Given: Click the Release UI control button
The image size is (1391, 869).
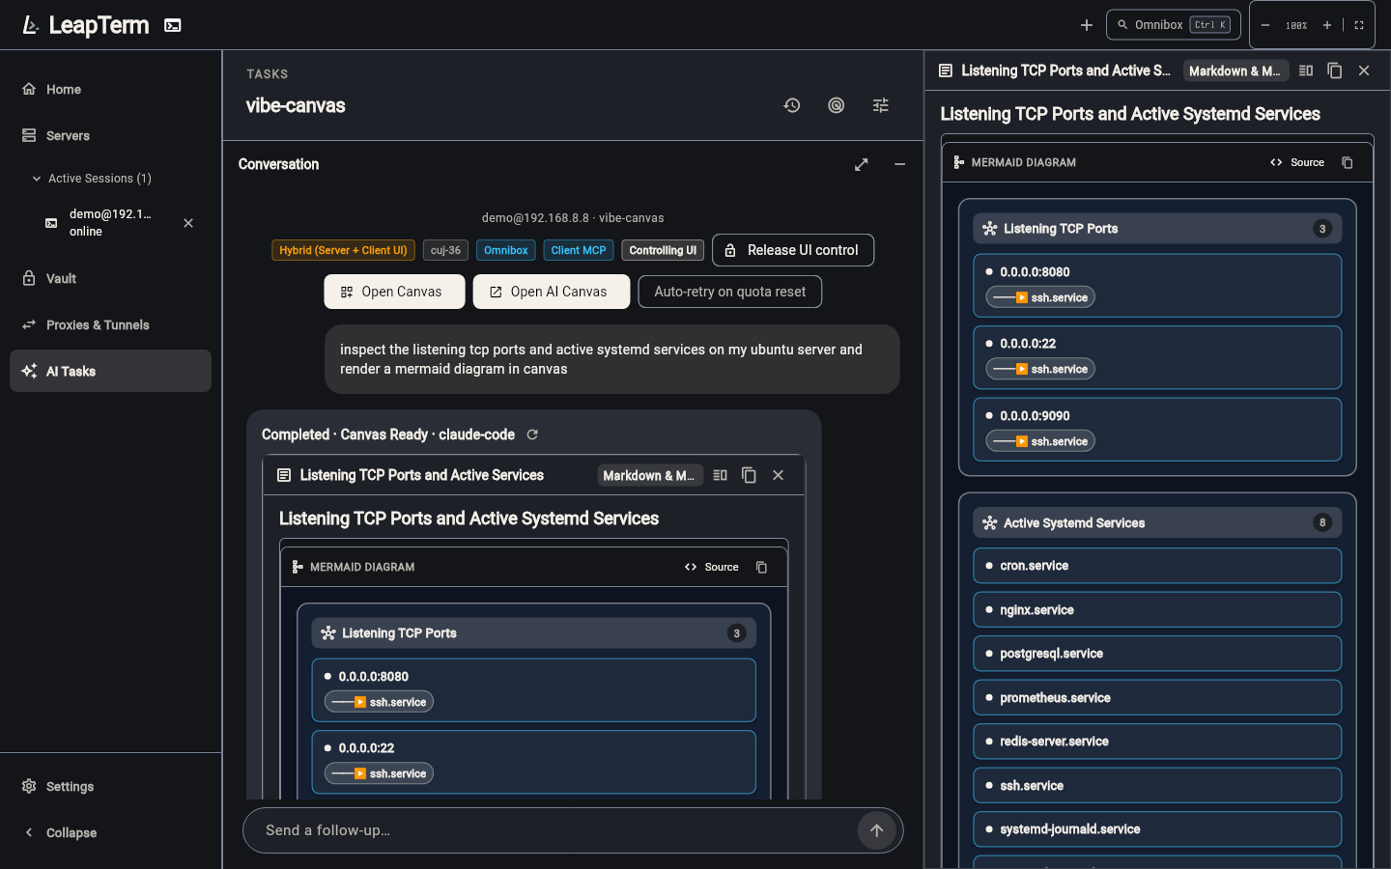Looking at the screenshot, I should (x=793, y=250).
